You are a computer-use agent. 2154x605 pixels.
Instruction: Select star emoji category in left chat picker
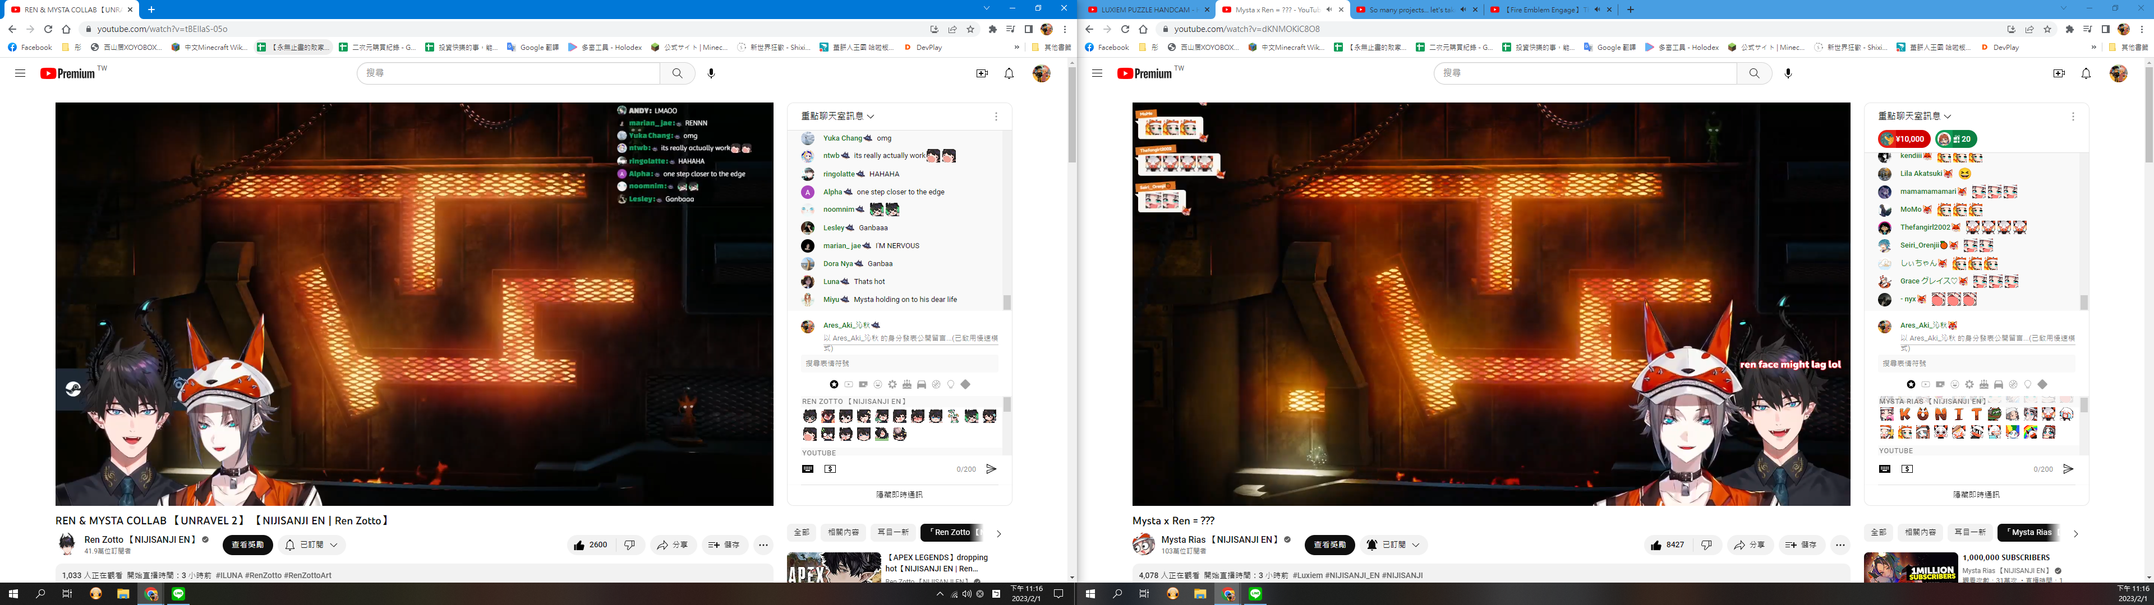tap(834, 384)
